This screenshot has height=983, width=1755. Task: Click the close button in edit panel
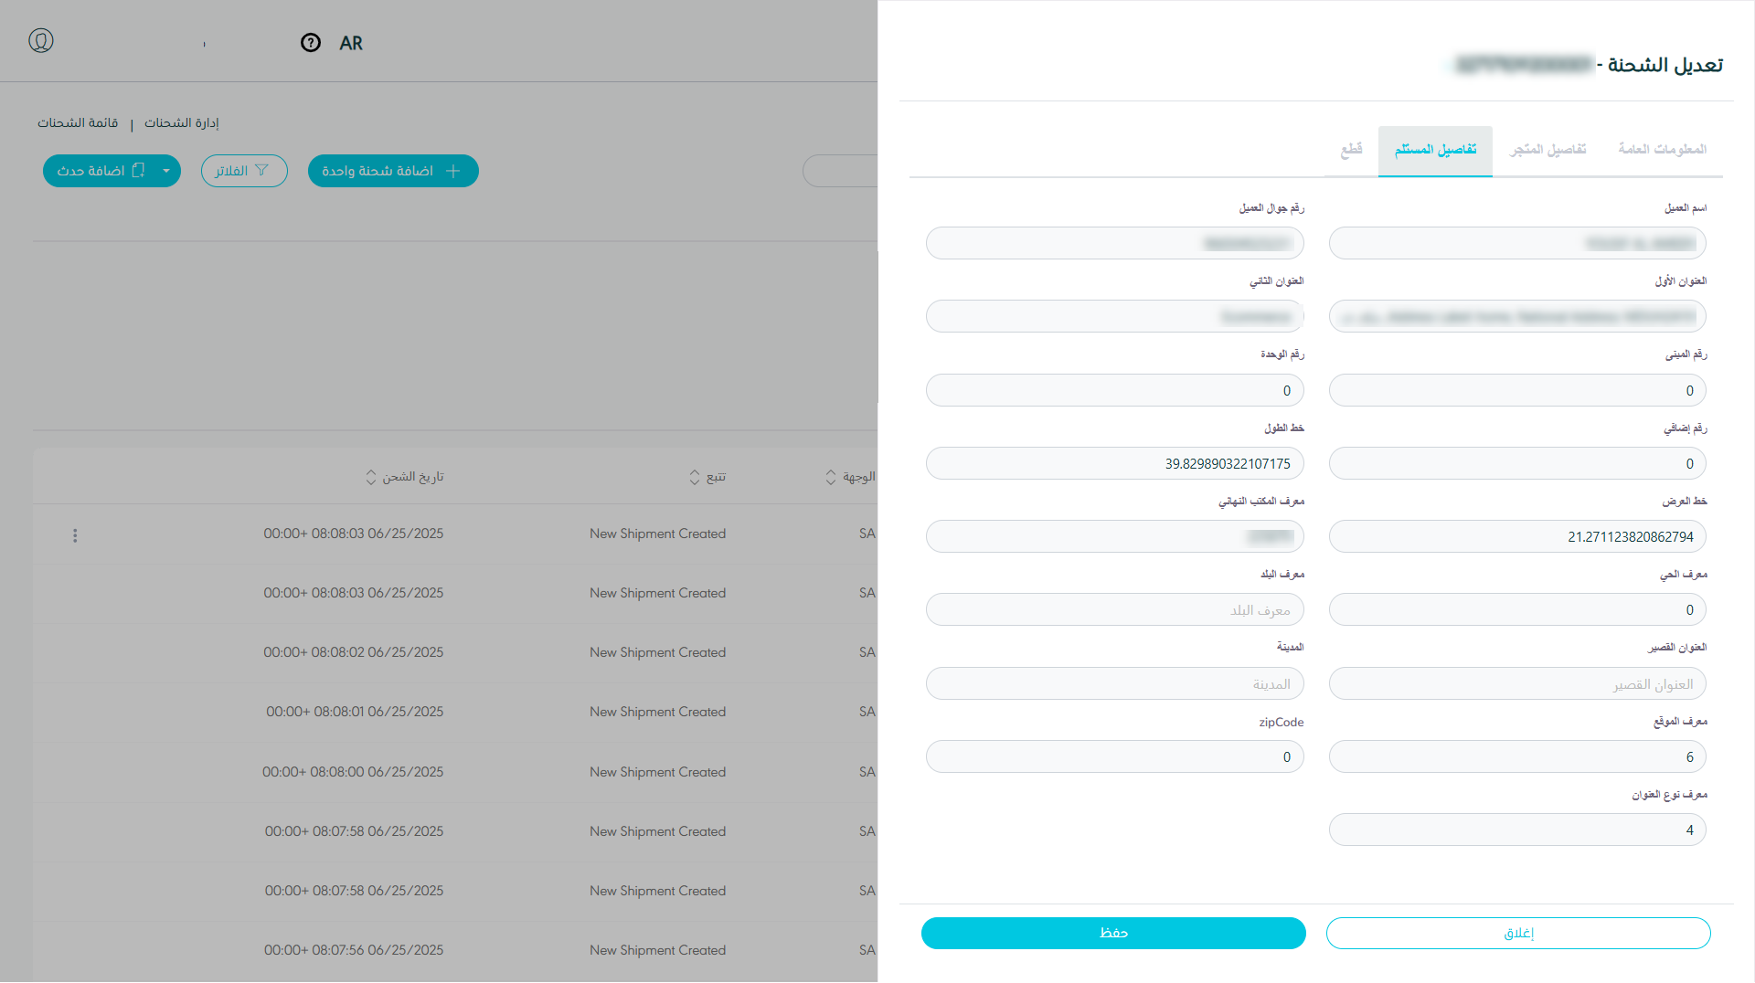point(1518,933)
